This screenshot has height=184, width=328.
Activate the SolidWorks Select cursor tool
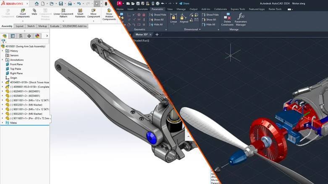pyautogui.click(x=97, y=3)
